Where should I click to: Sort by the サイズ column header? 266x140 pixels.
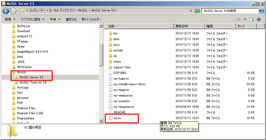pos(246,26)
